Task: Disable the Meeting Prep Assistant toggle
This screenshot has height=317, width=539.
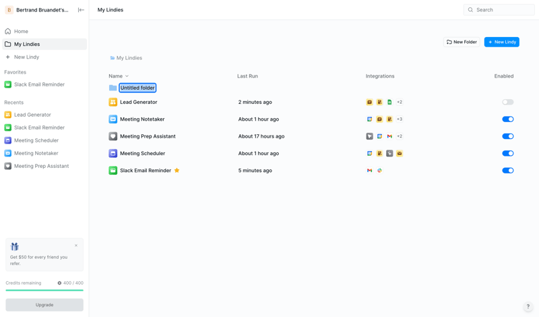Action: [508, 136]
